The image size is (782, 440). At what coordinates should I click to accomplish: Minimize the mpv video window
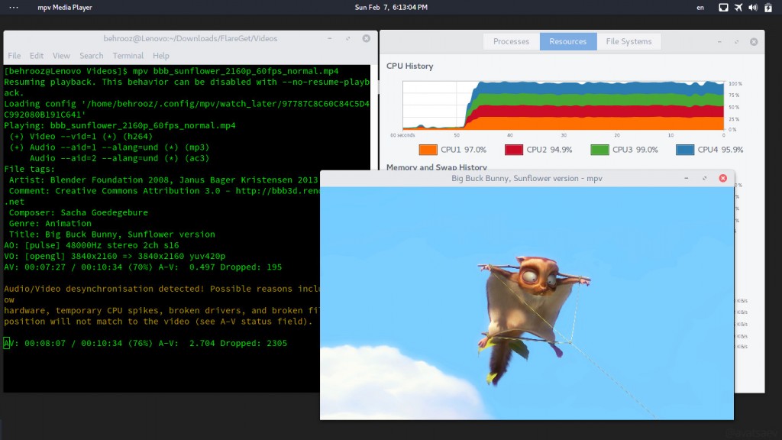687,178
